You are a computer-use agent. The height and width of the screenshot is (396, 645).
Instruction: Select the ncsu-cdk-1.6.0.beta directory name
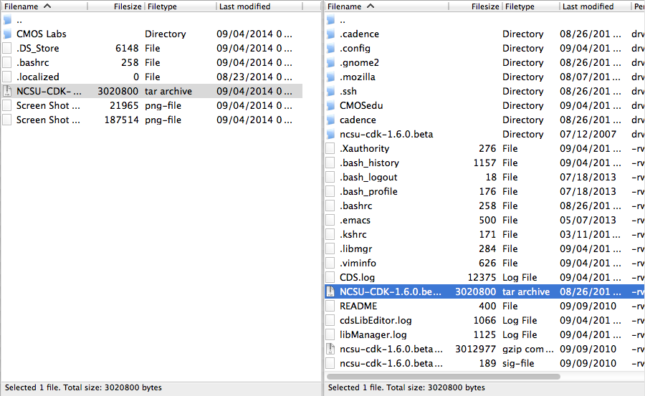(386, 134)
